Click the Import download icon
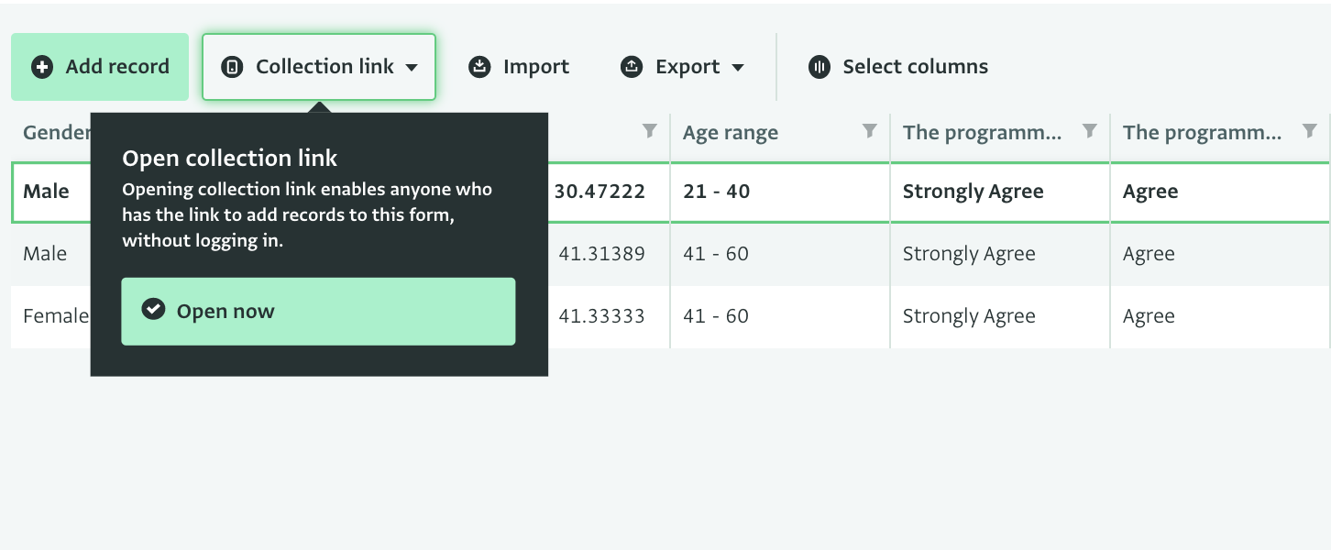 coord(479,67)
